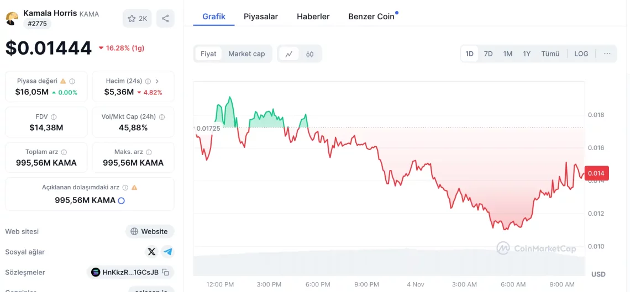Copy the contract address icon
Screen dimensions: 630x292
click(165, 272)
